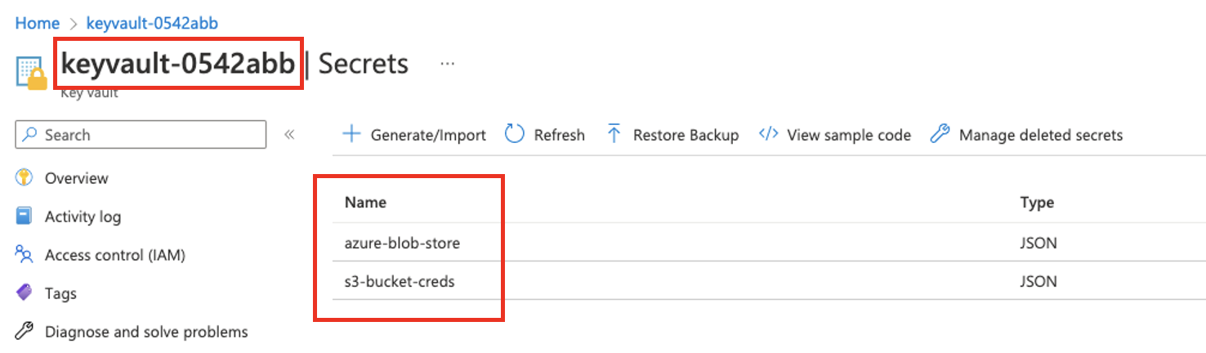
Task: Click the Access control people icon
Action: 25,255
